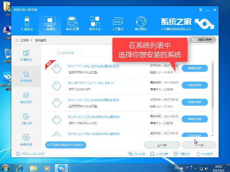Install WinXP SP3 with 安装此系统

tap(195, 85)
